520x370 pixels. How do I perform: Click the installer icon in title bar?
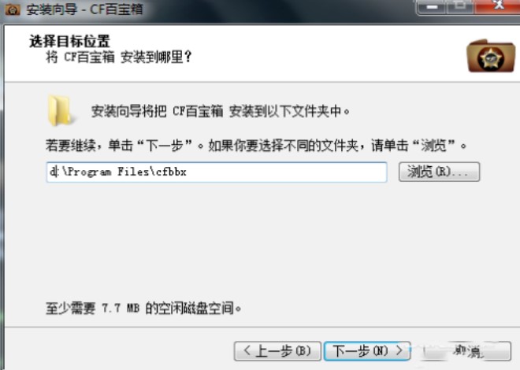pos(13,9)
